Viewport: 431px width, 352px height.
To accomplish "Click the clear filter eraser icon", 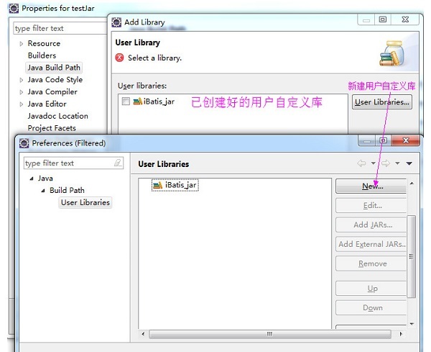I will coord(118,163).
